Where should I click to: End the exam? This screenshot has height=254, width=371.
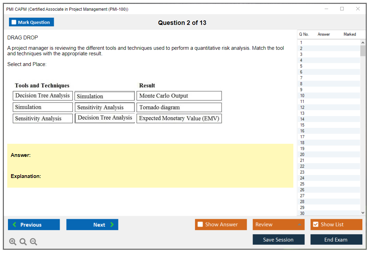tap(336, 239)
